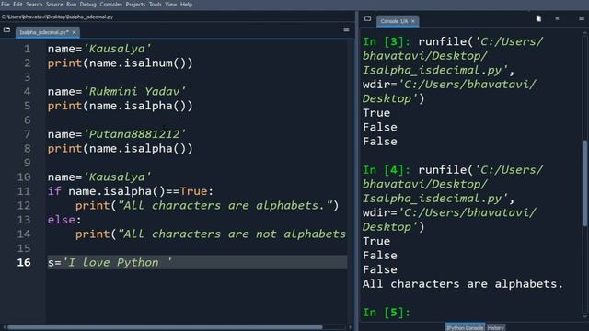Screen dimensions: 589x331
Task: Click the scroll-down arrow of the console scrollbar
Action: 585,317
